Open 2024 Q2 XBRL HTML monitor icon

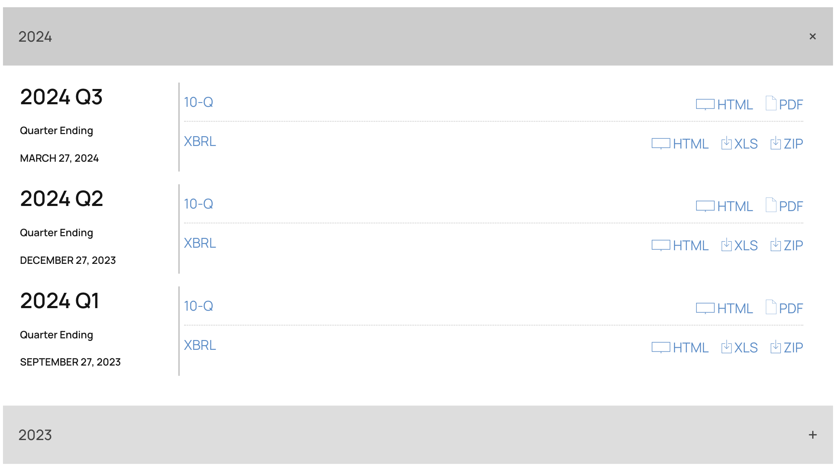click(x=660, y=245)
